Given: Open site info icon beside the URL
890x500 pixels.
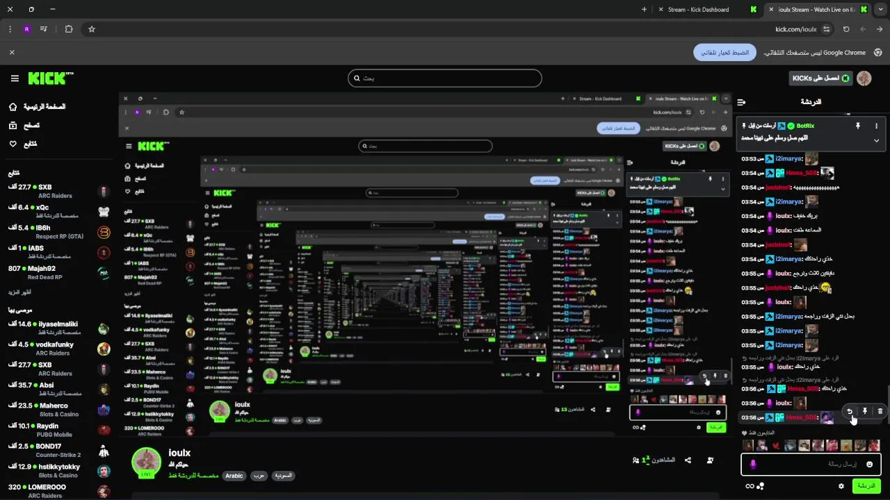Looking at the screenshot, I should click(x=826, y=29).
